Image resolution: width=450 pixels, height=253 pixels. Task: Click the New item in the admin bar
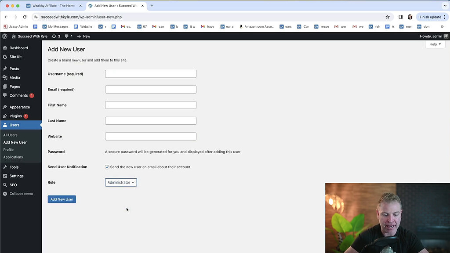point(83,36)
